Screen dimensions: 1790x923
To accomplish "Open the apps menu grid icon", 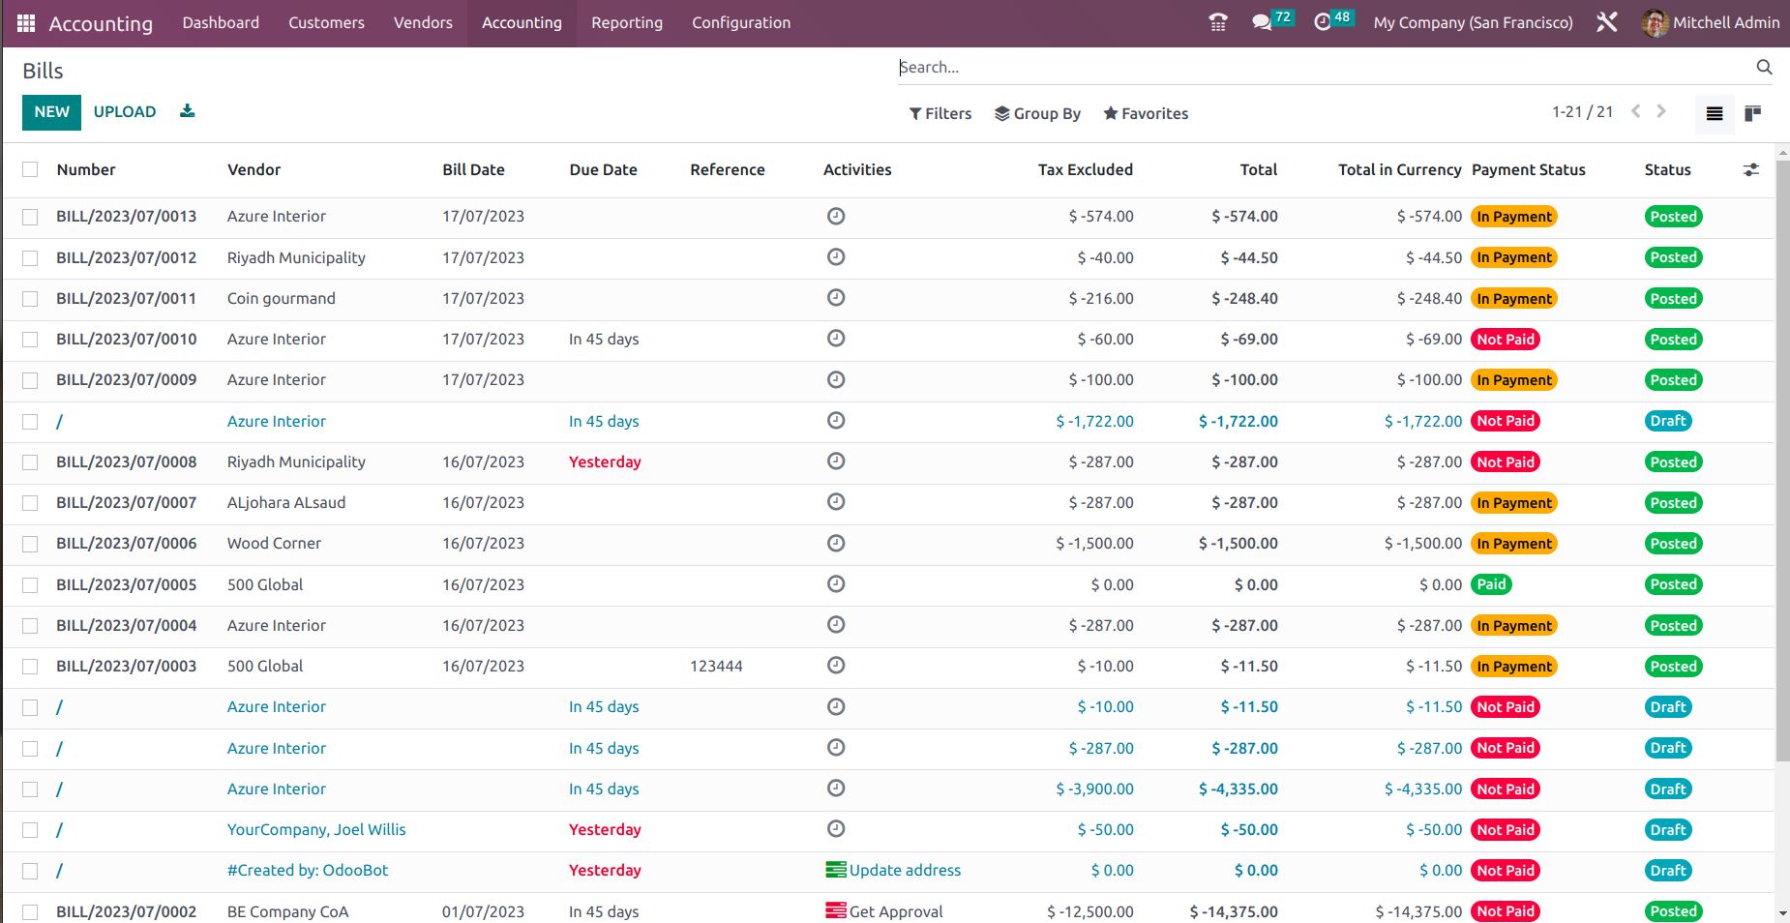I will click(x=25, y=22).
